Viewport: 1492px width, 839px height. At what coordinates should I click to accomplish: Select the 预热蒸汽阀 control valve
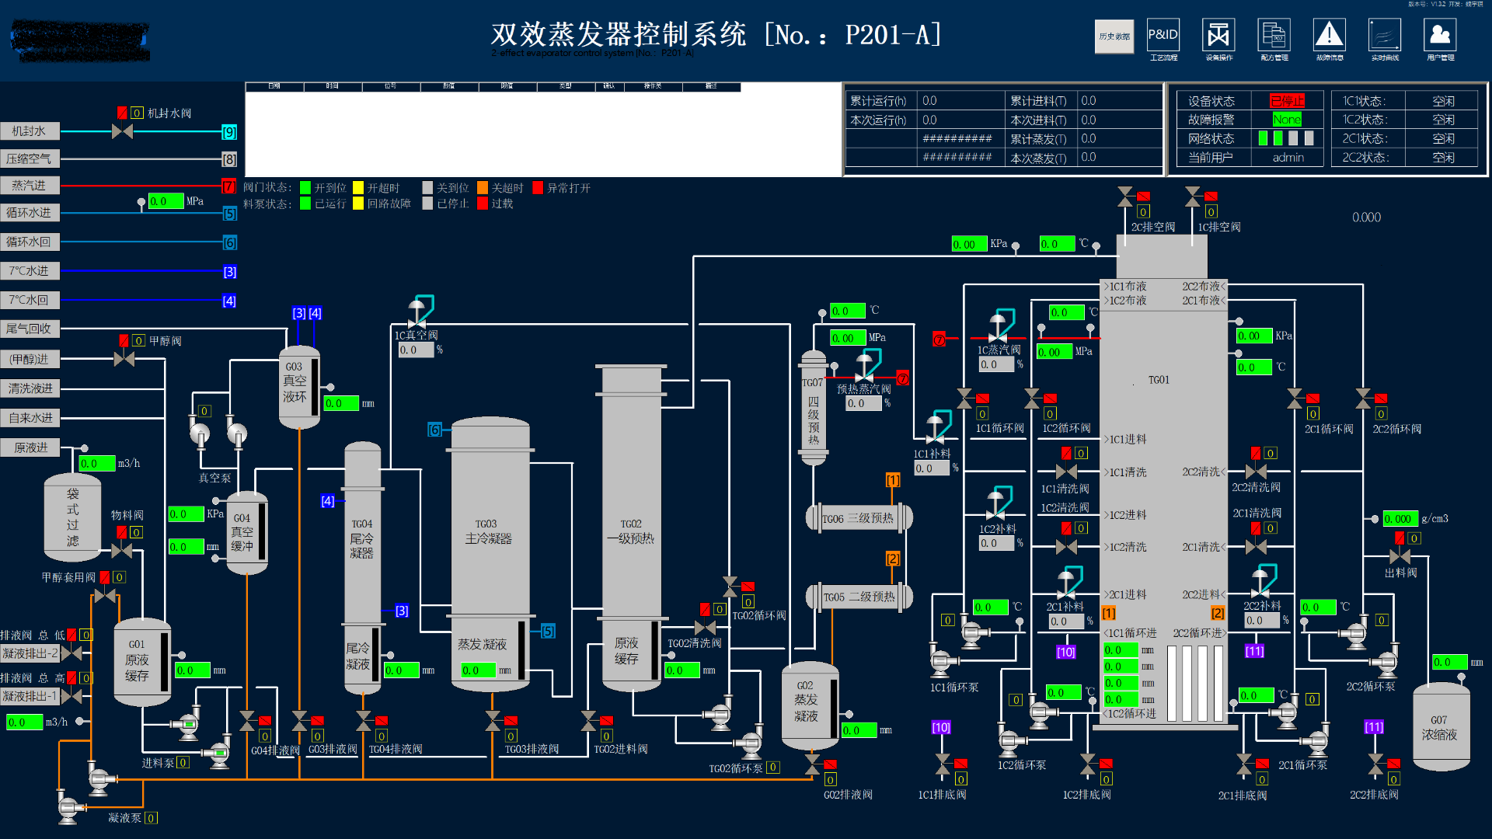click(866, 365)
